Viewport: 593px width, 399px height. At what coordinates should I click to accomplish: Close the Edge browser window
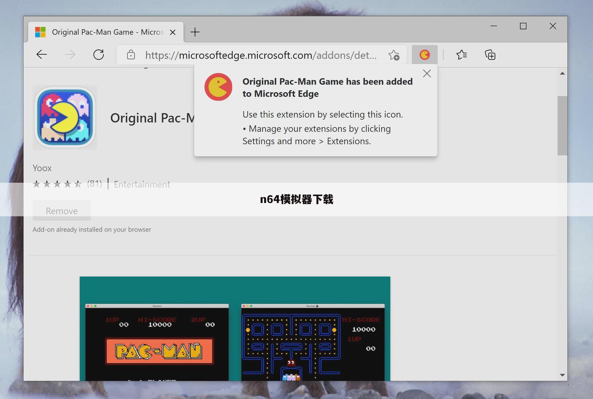click(553, 26)
